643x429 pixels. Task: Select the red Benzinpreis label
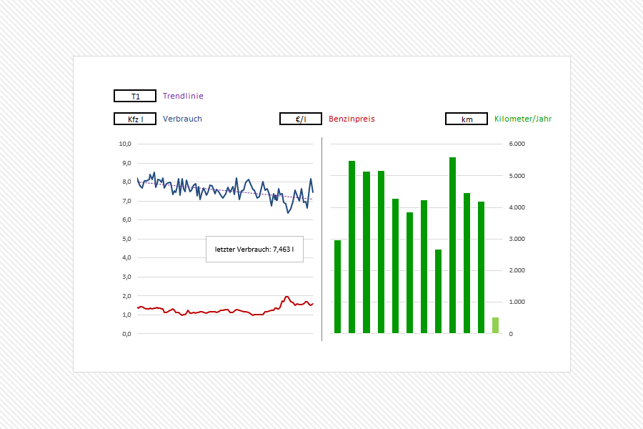point(352,119)
